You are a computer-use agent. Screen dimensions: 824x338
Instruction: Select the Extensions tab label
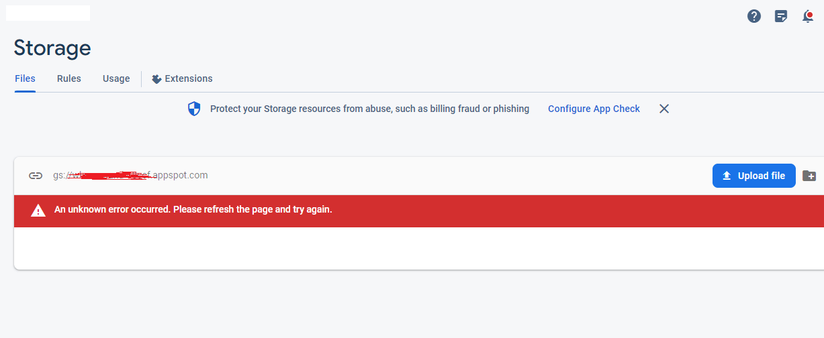click(189, 78)
